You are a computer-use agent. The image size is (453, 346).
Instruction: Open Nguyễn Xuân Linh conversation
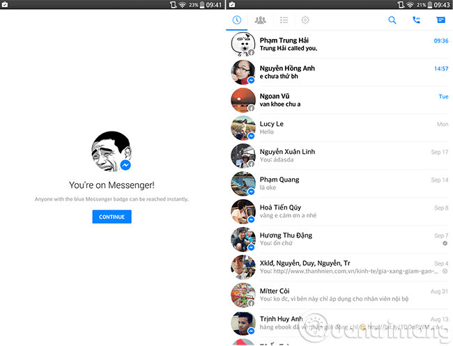coord(339,155)
